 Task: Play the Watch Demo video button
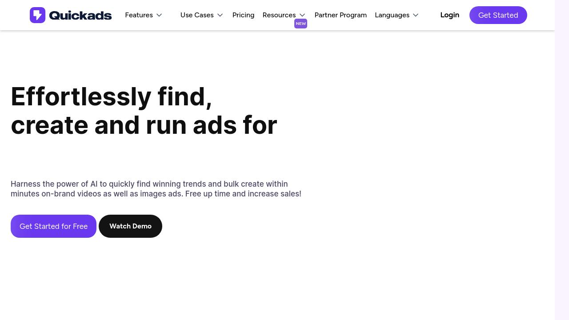[x=130, y=226]
